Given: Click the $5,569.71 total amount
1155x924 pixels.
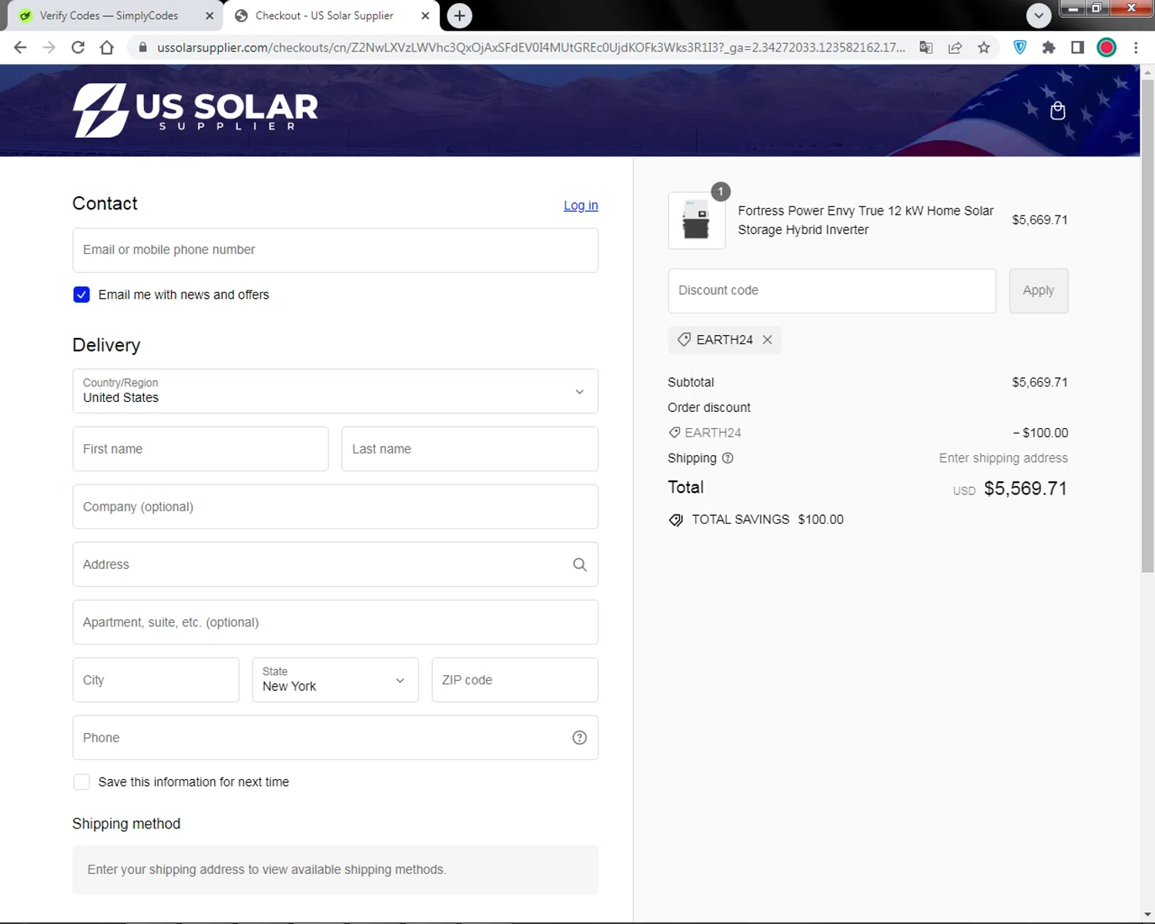Looking at the screenshot, I should 1026,488.
